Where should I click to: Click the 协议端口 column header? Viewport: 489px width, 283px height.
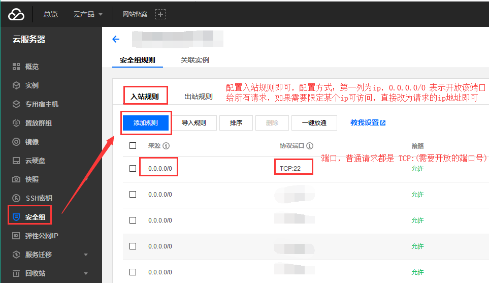(x=292, y=146)
